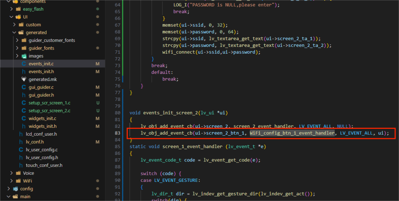This screenshot has width=399, height=201.
Task: Expand the config folder chevron
Action: pyautogui.click(x=8, y=189)
